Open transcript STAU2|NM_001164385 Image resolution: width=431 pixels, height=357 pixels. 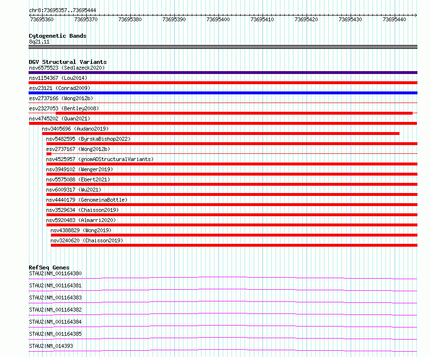[x=55, y=334]
